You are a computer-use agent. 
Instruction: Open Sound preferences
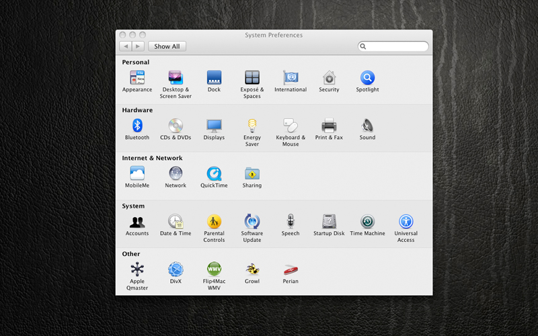pos(367,126)
